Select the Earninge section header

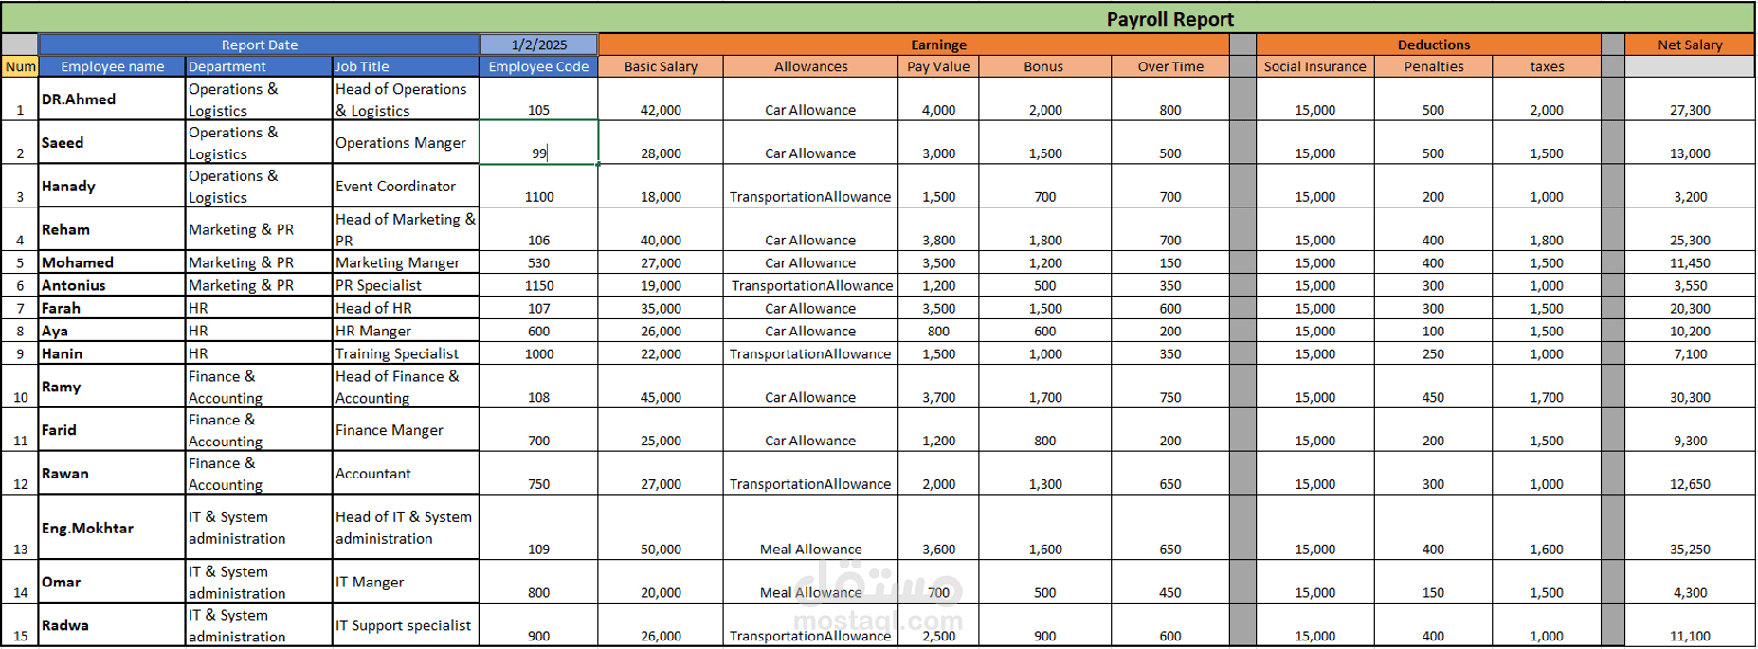click(914, 45)
